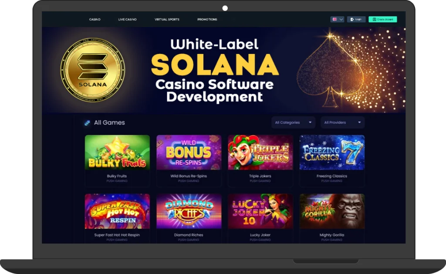Open the Promotions menu item
This screenshot has height=274, width=446.
pos(207,19)
